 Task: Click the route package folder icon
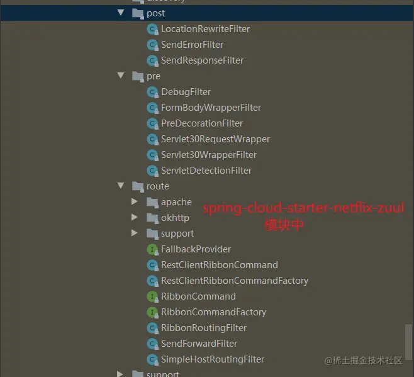[138, 186]
